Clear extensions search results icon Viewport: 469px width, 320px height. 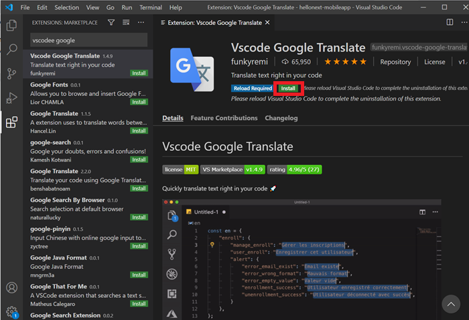pos(126,23)
